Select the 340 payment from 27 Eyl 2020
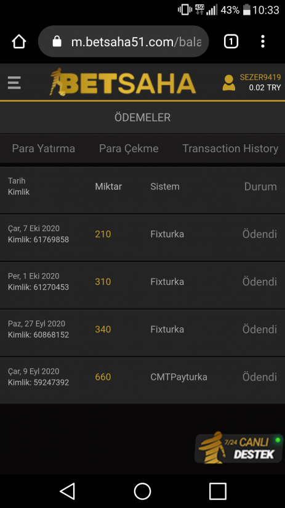 pyautogui.click(x=142, y=333)
